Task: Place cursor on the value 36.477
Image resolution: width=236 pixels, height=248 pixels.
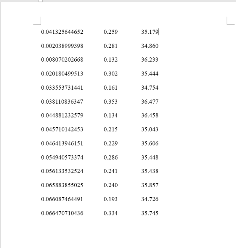Action: click(149, 102)
